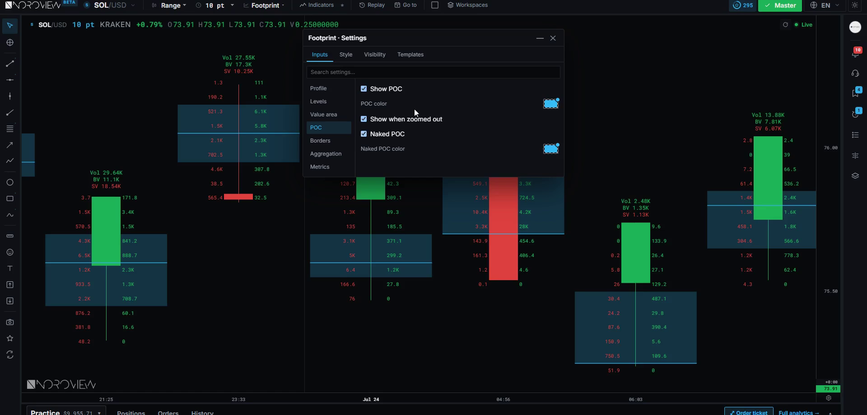Open the emoji sticker tool
This screenshot has height=415, width=867.
9,252
